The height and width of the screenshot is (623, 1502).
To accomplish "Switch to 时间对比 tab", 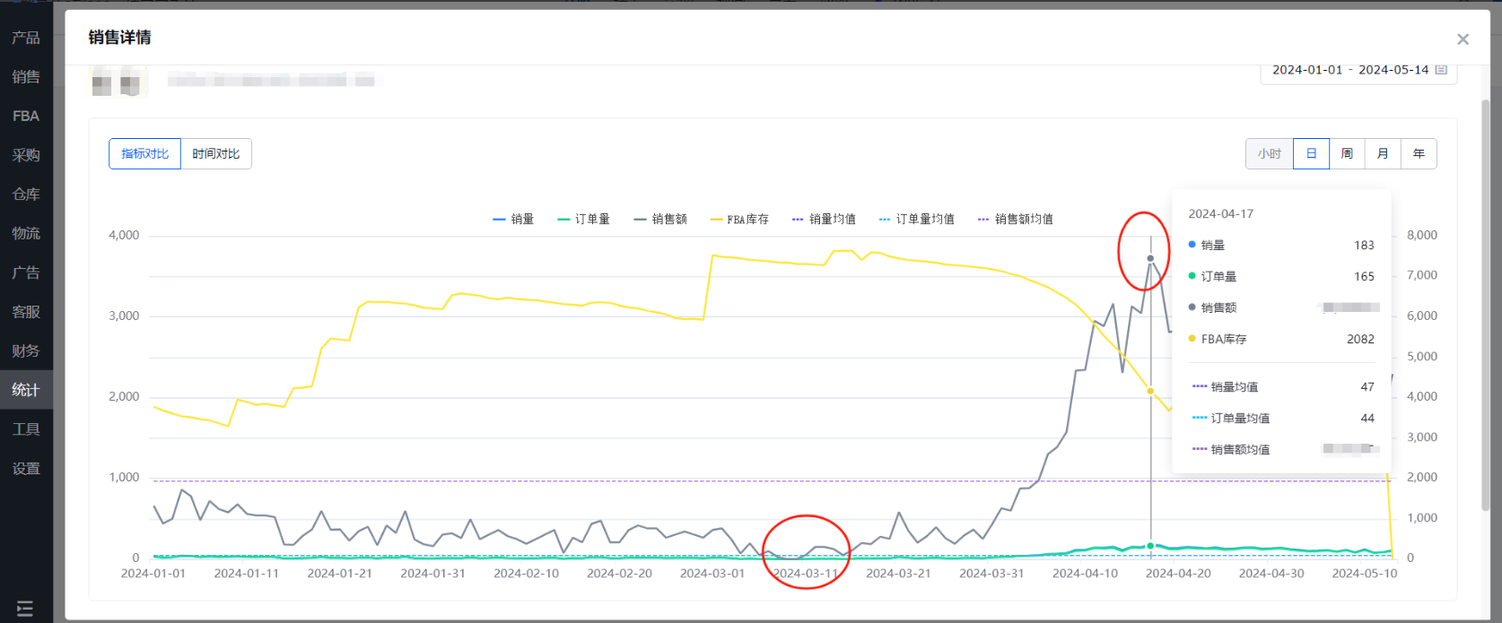I will (216, 153).
